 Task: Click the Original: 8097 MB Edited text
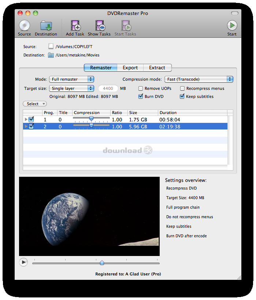pyautogui.click(x=84, y=96)
